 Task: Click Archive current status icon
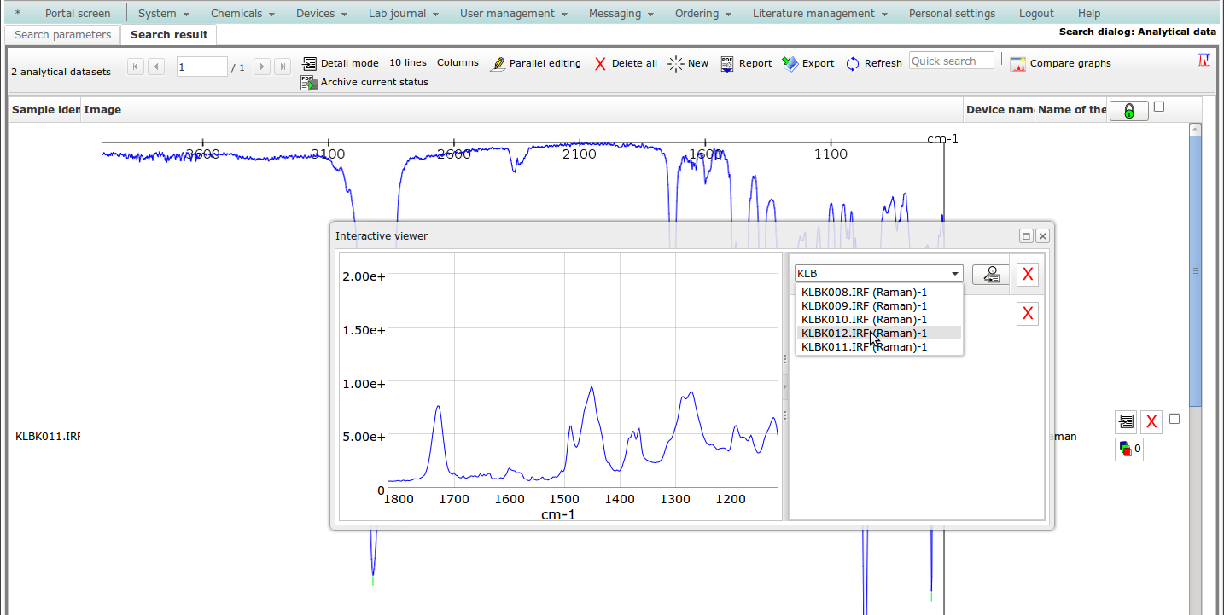point(309,83)
